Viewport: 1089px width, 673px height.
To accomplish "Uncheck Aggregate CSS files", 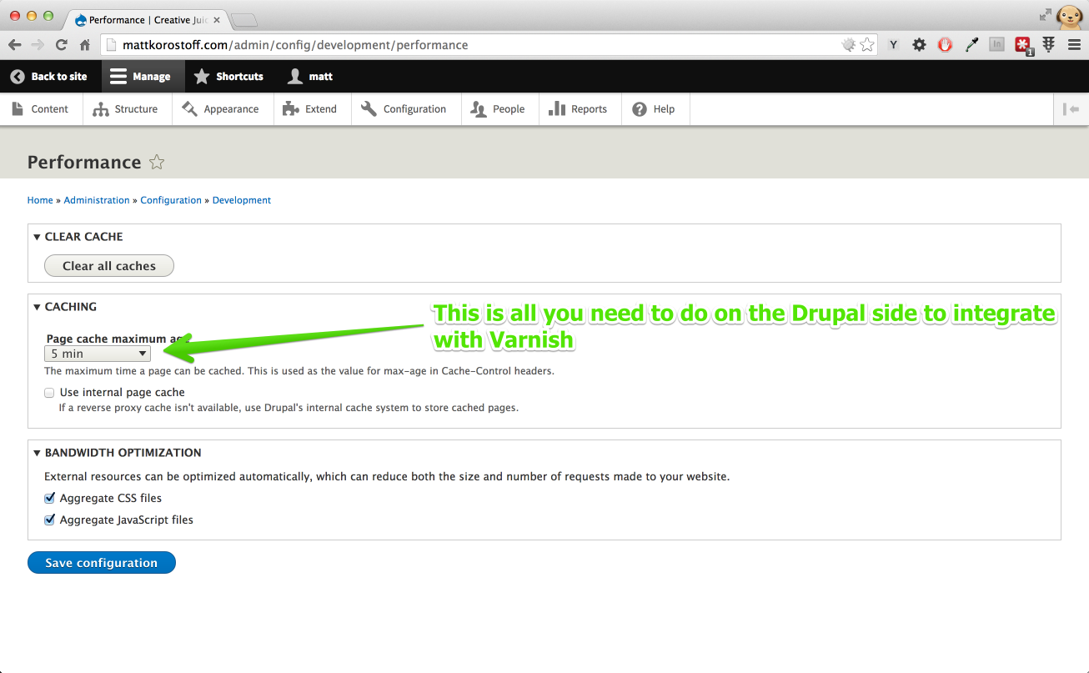I will [x=50, y=498].
